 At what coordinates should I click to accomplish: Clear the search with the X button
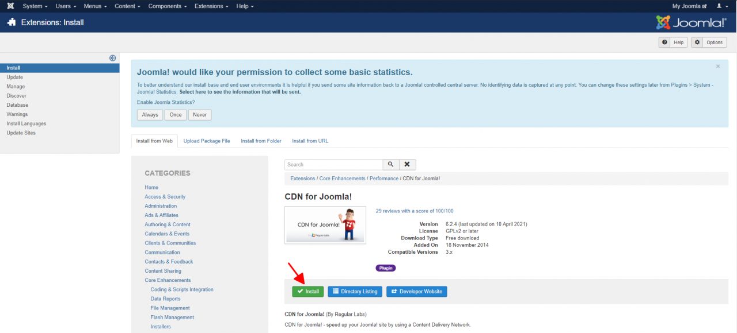point(407,165)
